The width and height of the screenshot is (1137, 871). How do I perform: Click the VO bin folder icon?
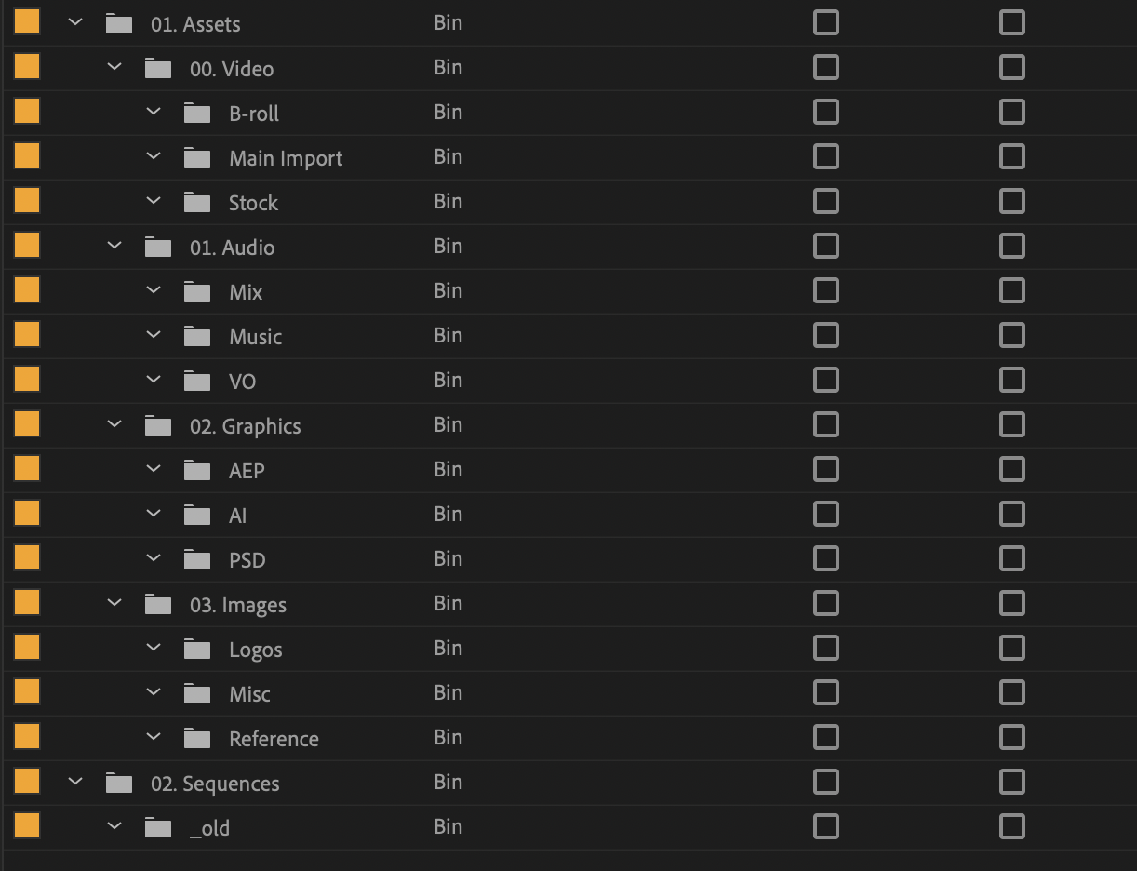197,381
